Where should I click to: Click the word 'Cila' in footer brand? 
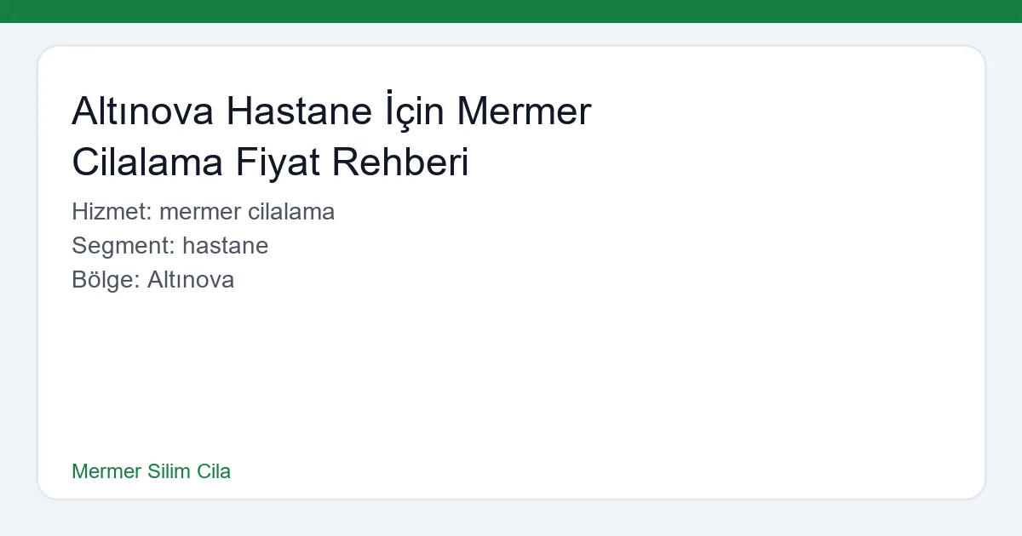tap(214, 471)
